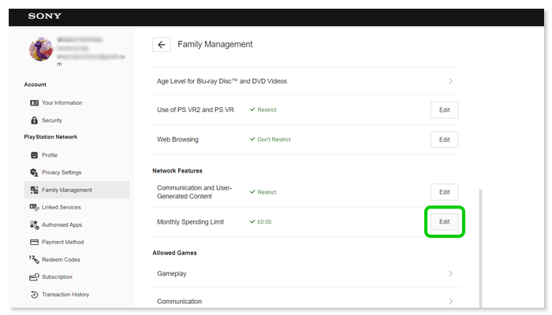Click the Network Features heading
Viewport: 552px width, 315px height.
tap(177, 171)
